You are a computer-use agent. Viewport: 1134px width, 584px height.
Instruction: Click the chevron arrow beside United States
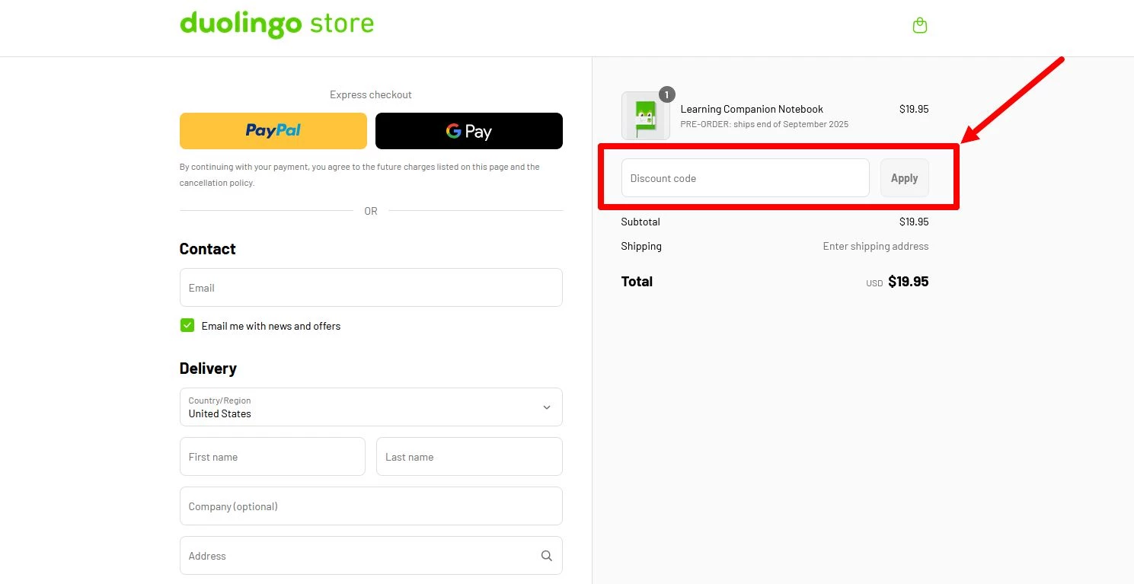pyautogui.click(x=546, y=407)
